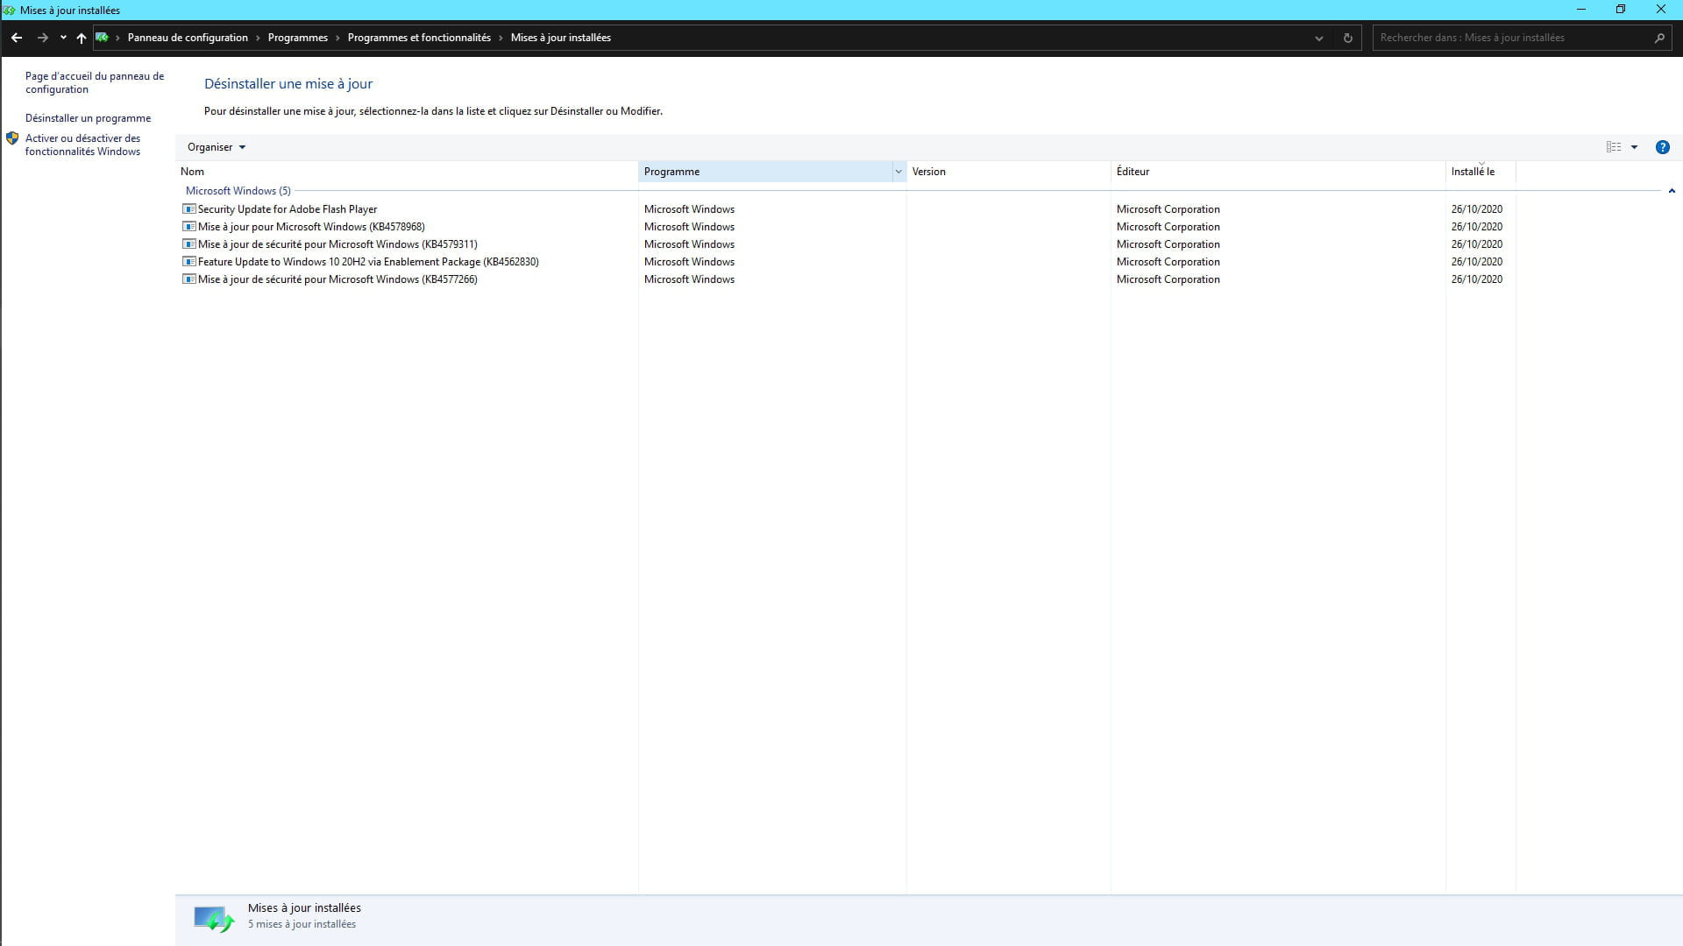This screenshot has width=1683, height=946.
Task: Restore down the window
Action: (x=1621, y=10)
